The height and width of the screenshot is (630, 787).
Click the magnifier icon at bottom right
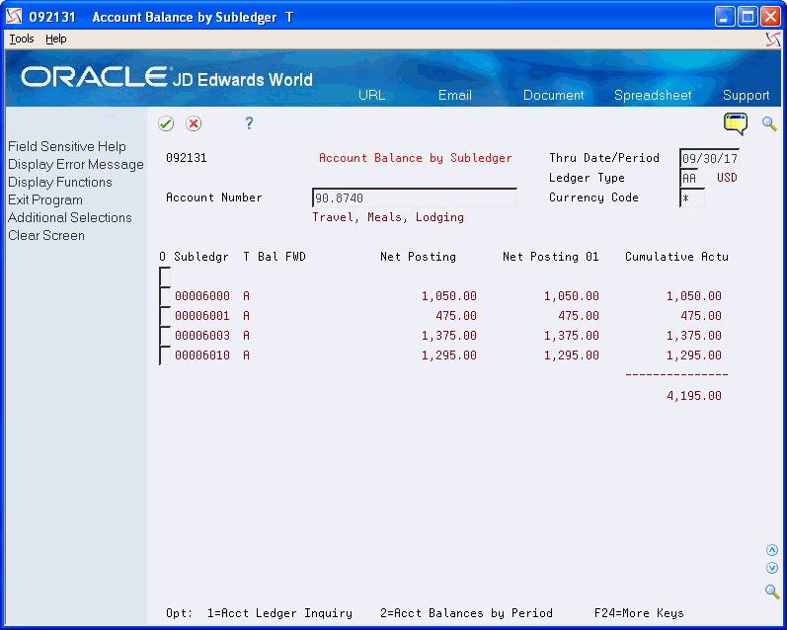tap(772, 591)
